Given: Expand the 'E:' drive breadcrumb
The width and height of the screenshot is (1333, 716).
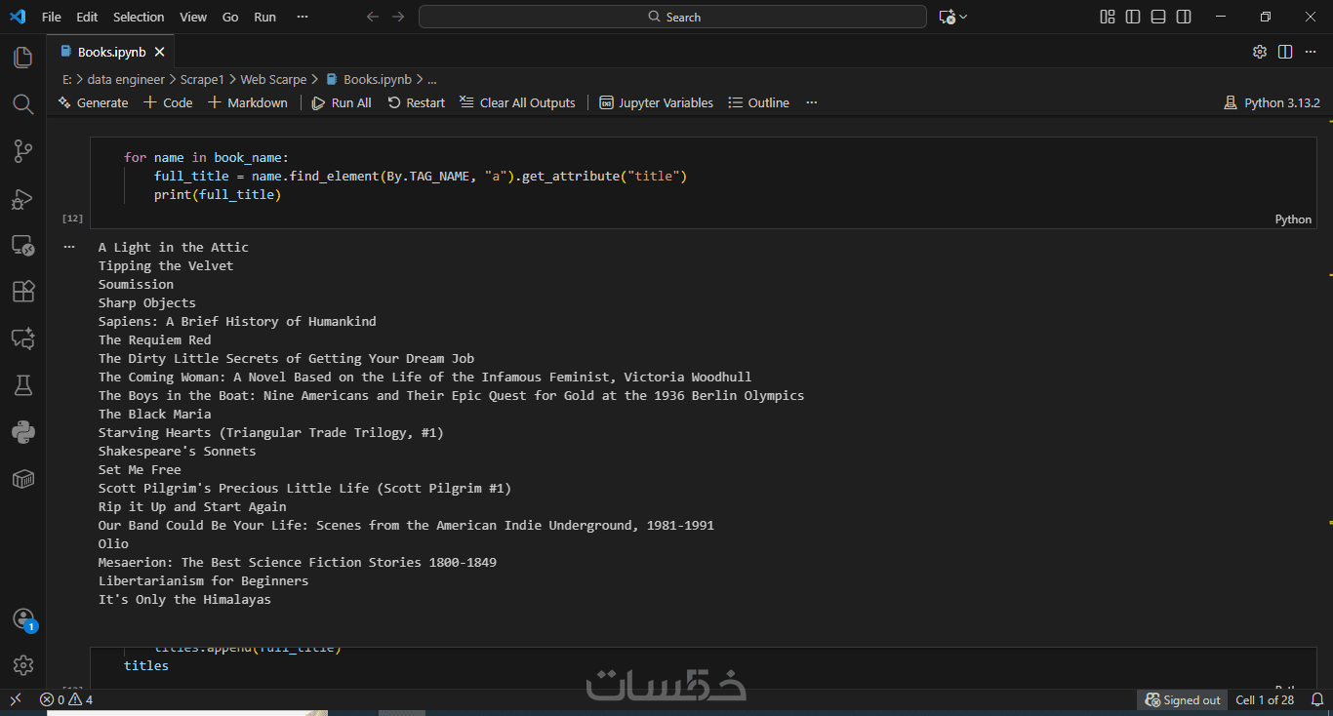Looking at the screenshot, I should (66, 79).
